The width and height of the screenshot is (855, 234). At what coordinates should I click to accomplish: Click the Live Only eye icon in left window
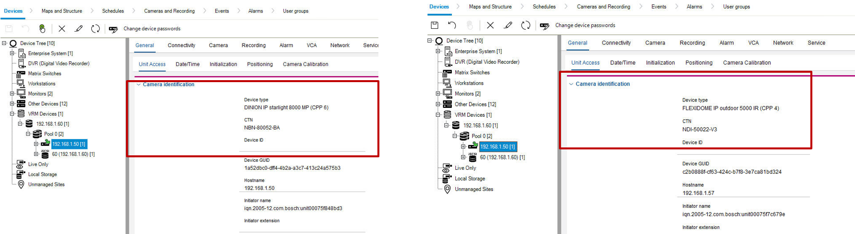21,164
